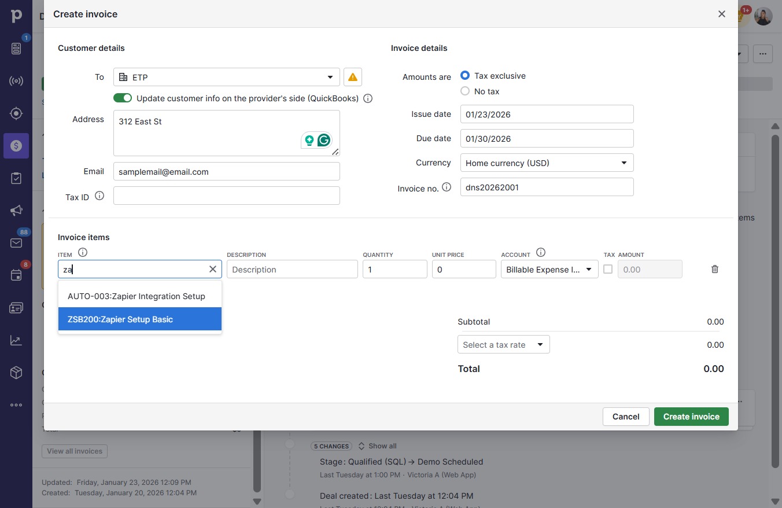This screenshot has width=782, height=508.
Task: Click the 5 CHANGES badge in history
Action: click(332, 446)
